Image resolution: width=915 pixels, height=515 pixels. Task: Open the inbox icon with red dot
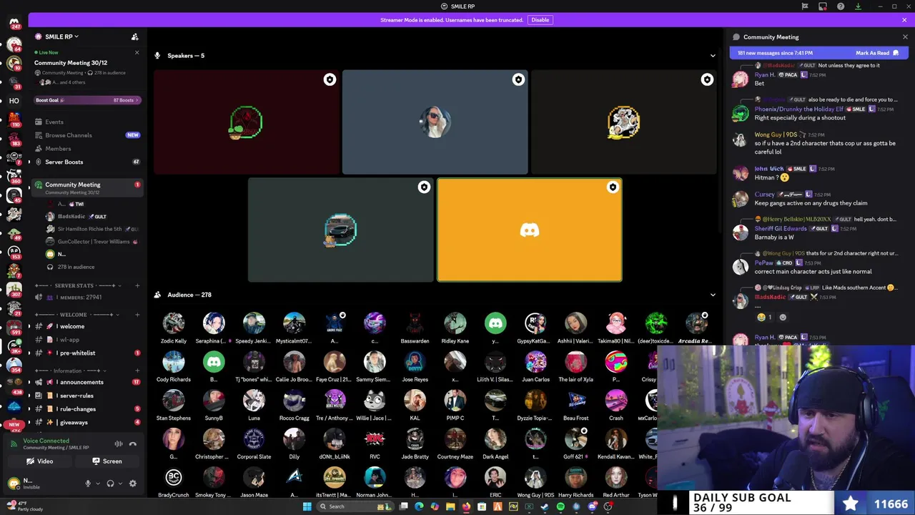coord(823,6)
